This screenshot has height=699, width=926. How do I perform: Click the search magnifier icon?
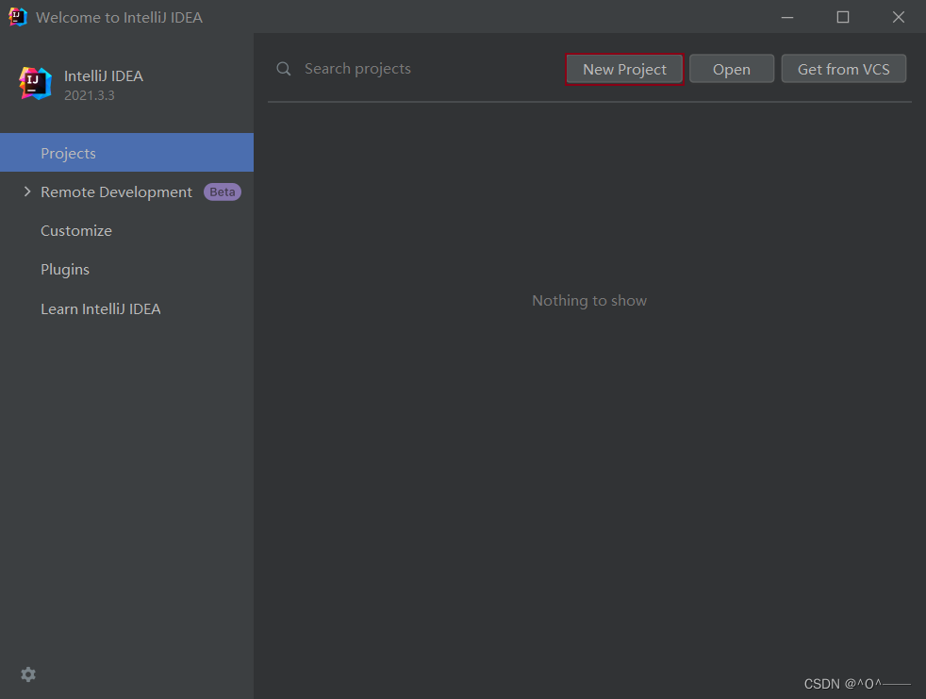coord(284,69)
